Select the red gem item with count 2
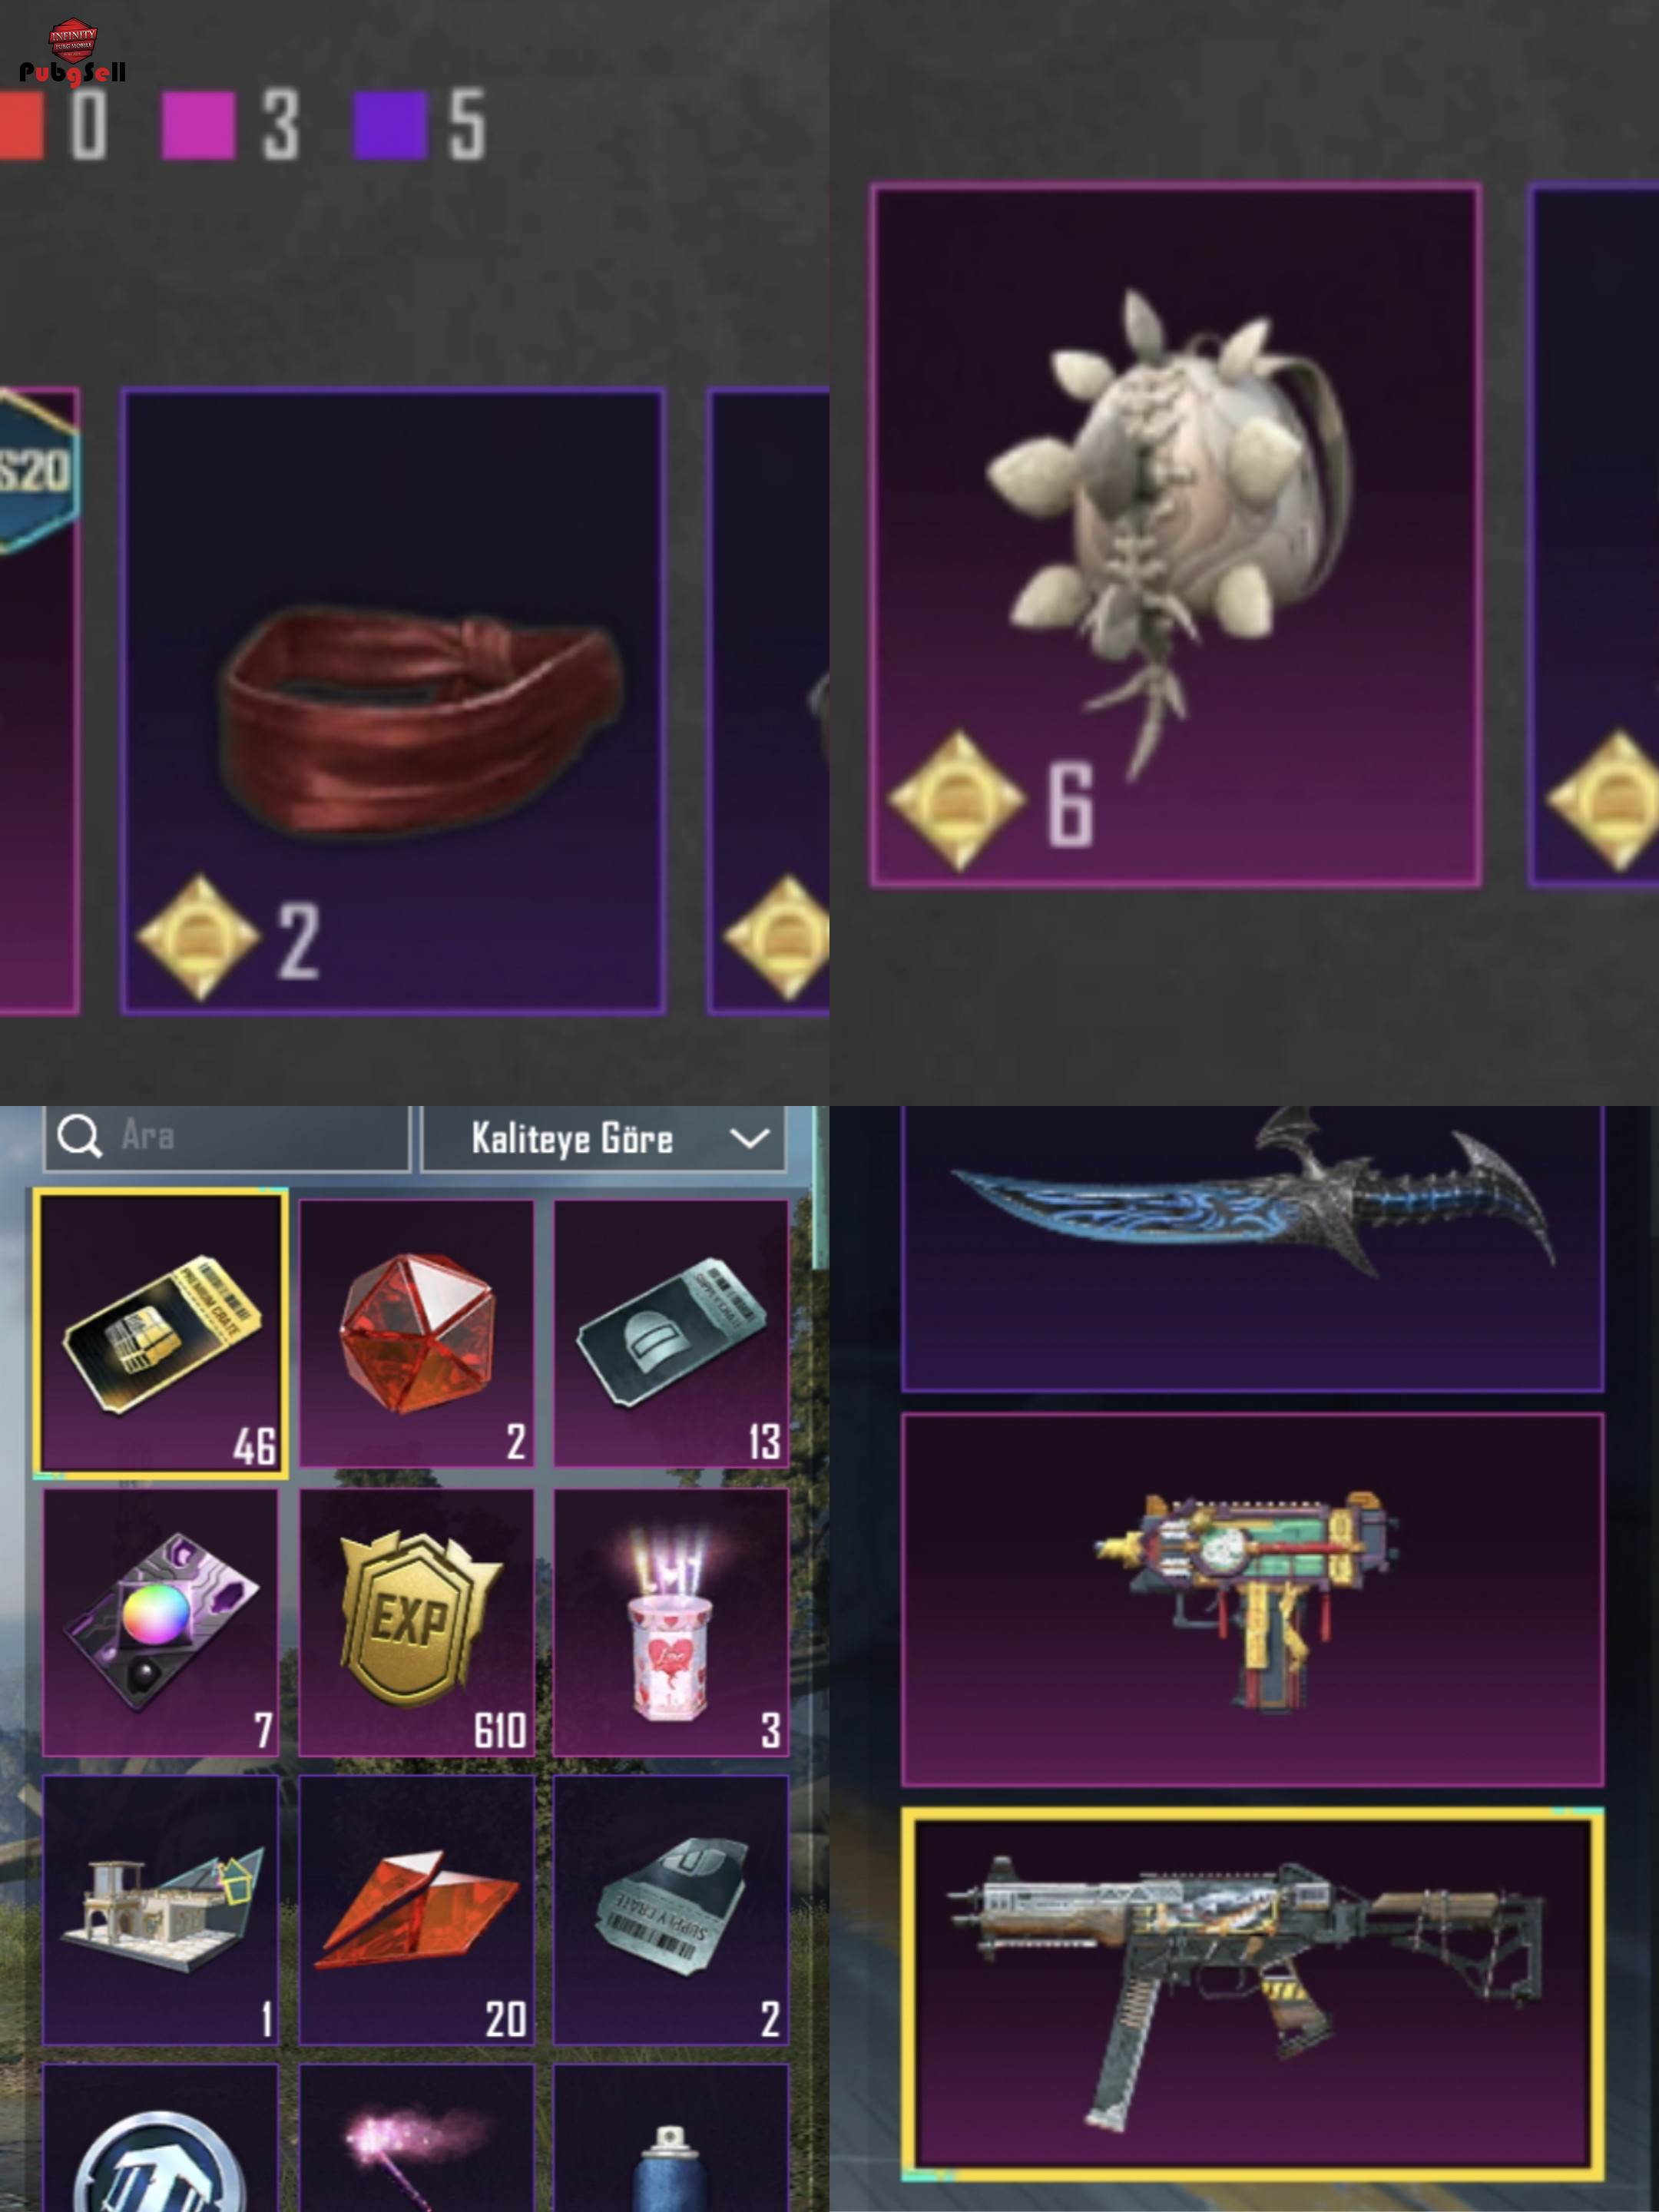The height and width of the screenshot is (2212, 1659). pos(416,1333)
